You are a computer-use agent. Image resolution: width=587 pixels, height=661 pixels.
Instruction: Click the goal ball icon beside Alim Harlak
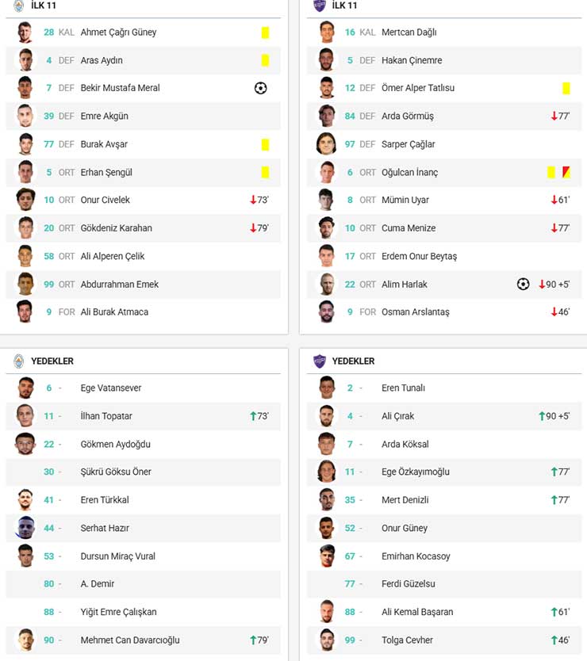(523, 284)
